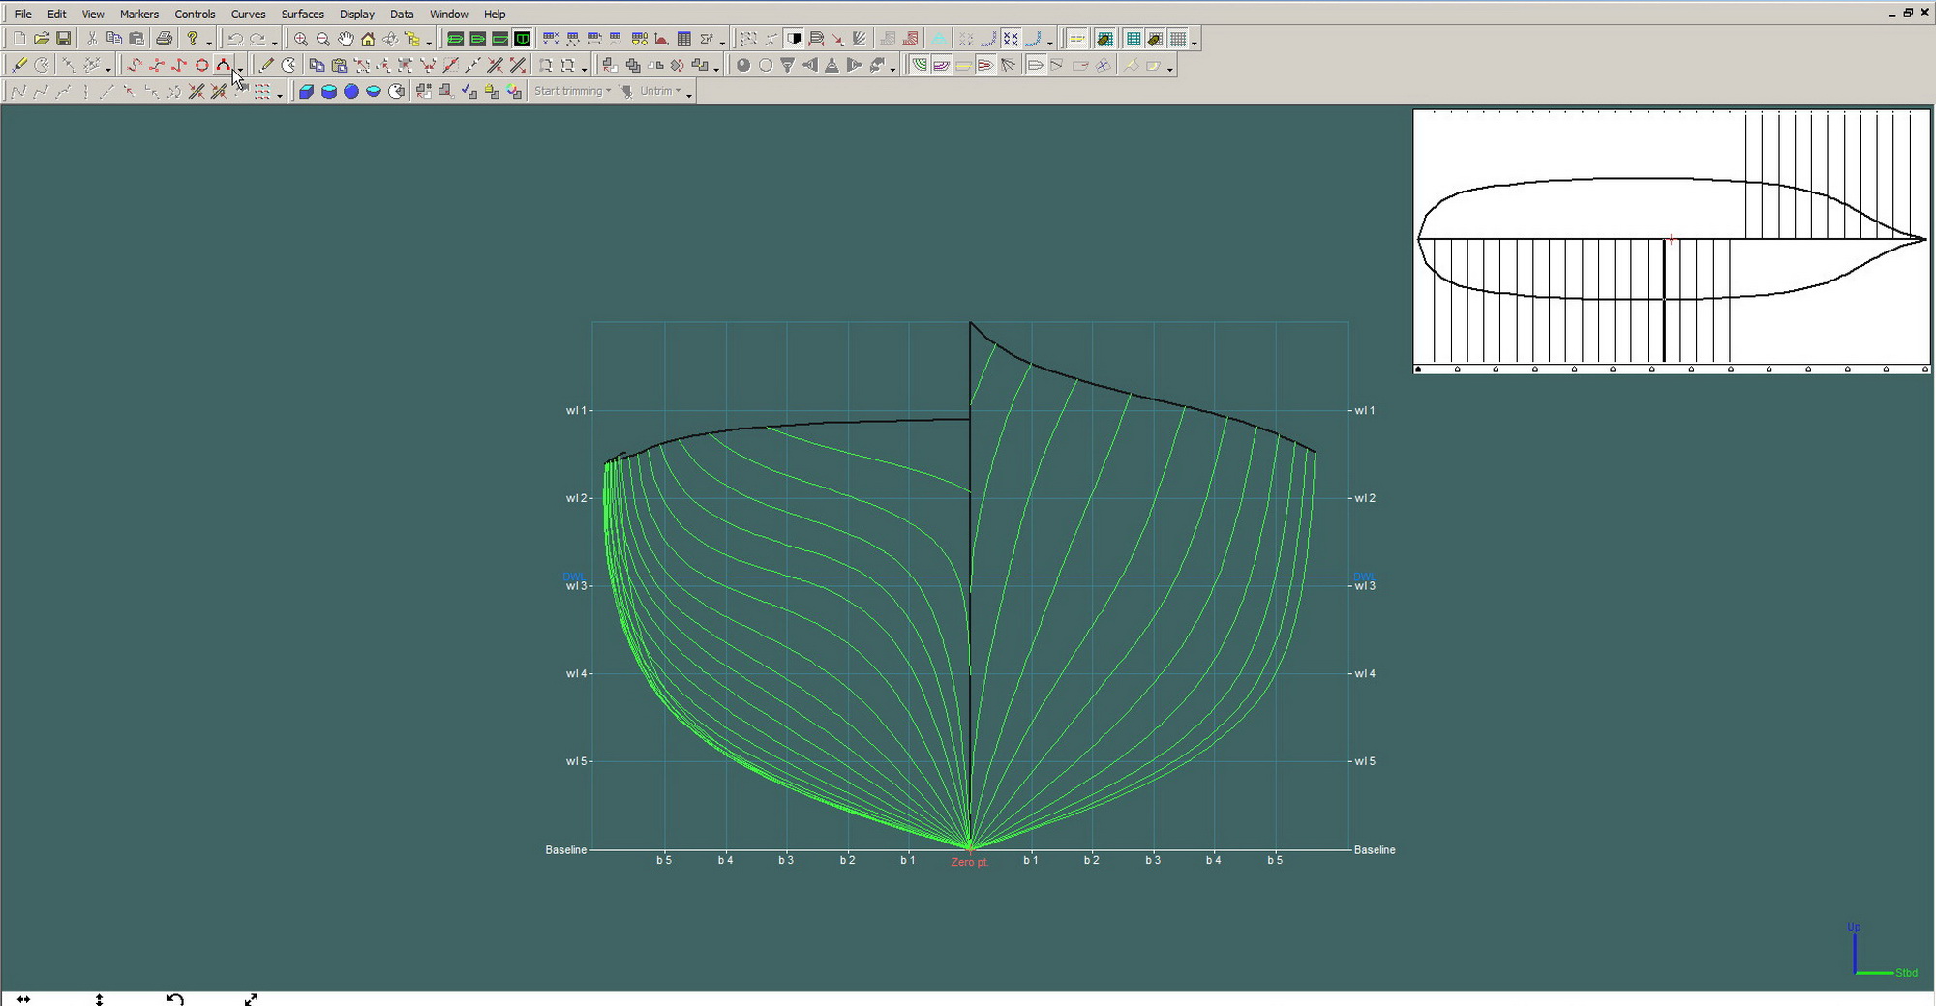Click the red Zero pt. marker
This screenshot has width=1936, height=1006.
click(x=969, y=862)
